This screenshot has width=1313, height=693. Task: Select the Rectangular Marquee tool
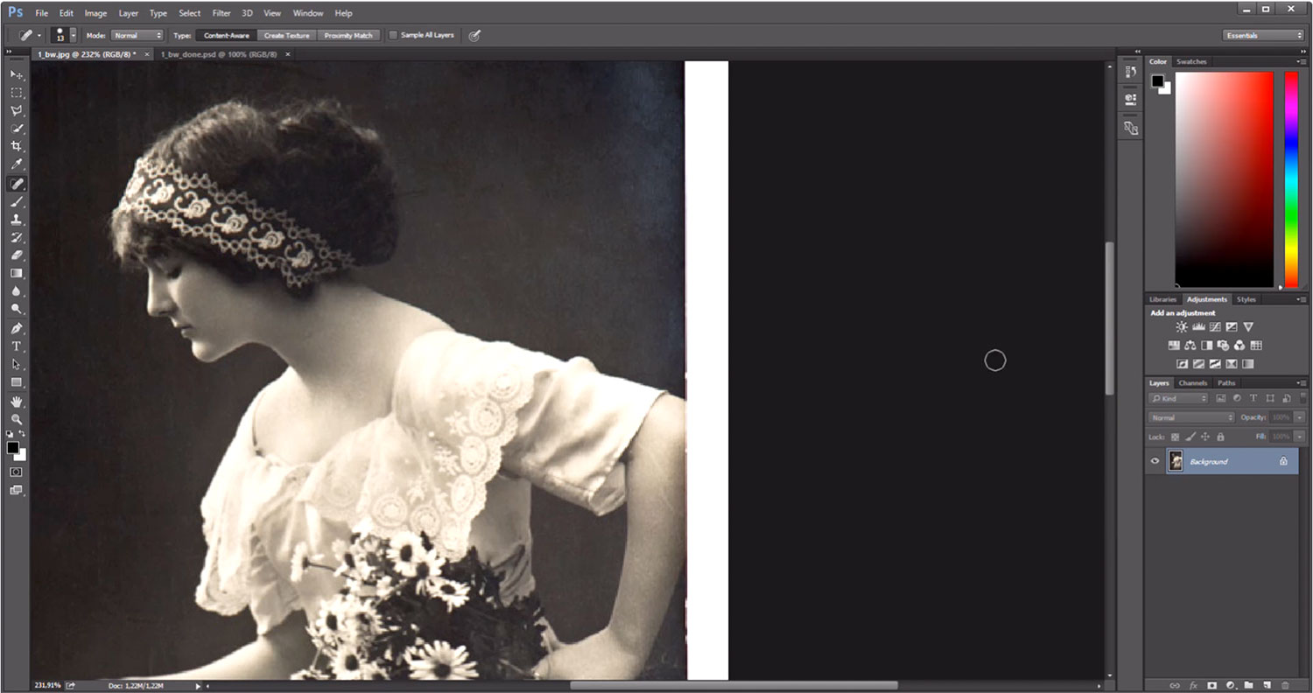coord(17,93)
